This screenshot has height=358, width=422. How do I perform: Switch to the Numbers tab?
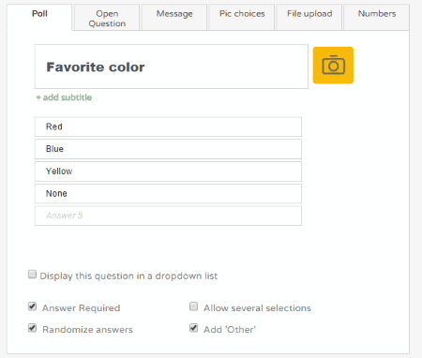(377, 18)
